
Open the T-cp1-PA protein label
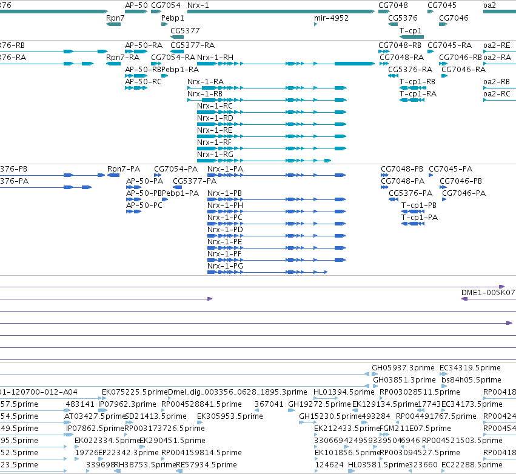(420, 218)
